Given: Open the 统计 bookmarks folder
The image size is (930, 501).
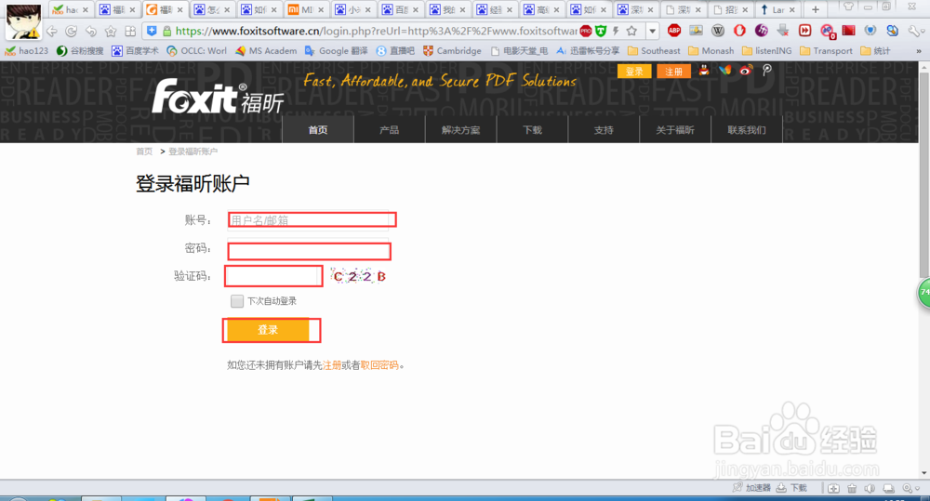Looking at the screenshot, I should (875, 51).
